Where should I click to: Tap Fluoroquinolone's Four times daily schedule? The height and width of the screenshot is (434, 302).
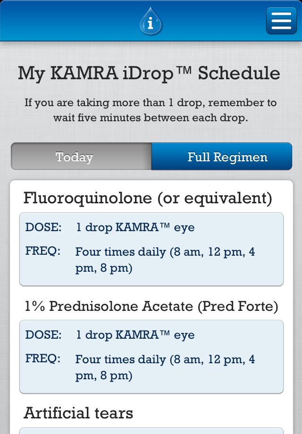pyautogui.click(x=165, y=260)
